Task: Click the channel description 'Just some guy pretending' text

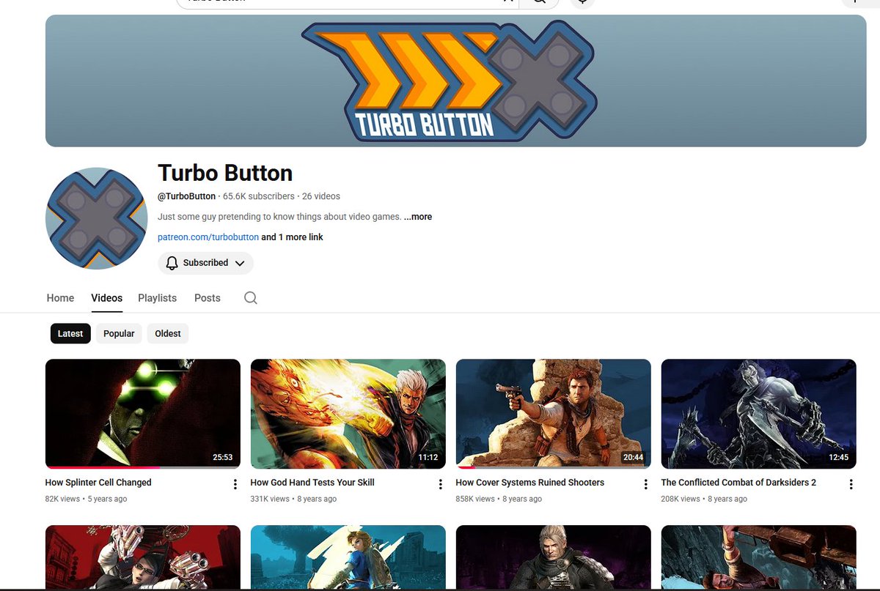Action: coord(279,217)
